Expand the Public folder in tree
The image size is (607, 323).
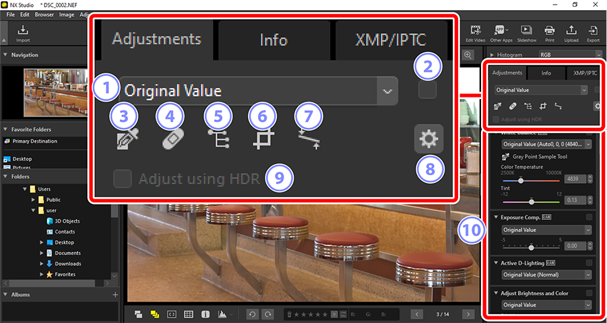pos(33,200)
